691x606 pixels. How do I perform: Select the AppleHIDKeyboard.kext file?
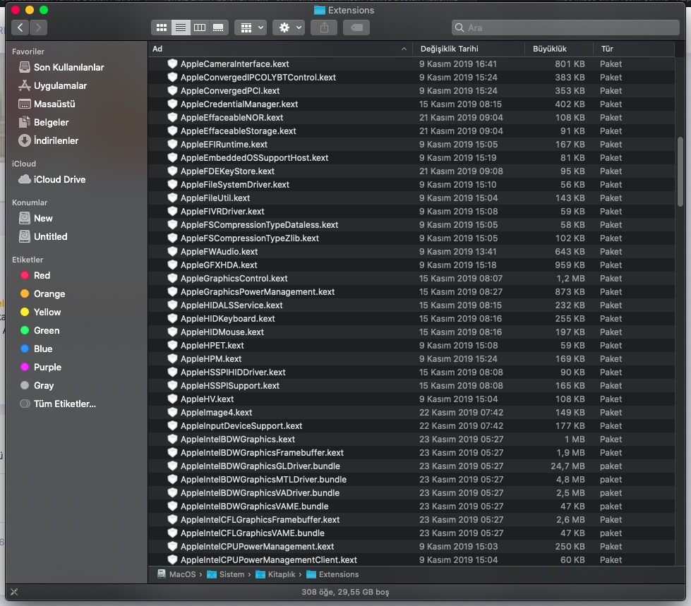[227, 319]
